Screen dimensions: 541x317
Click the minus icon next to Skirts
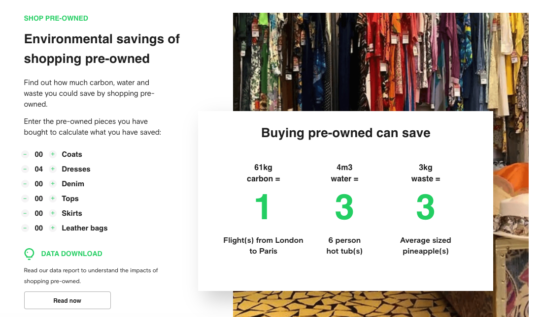[25, 213]
